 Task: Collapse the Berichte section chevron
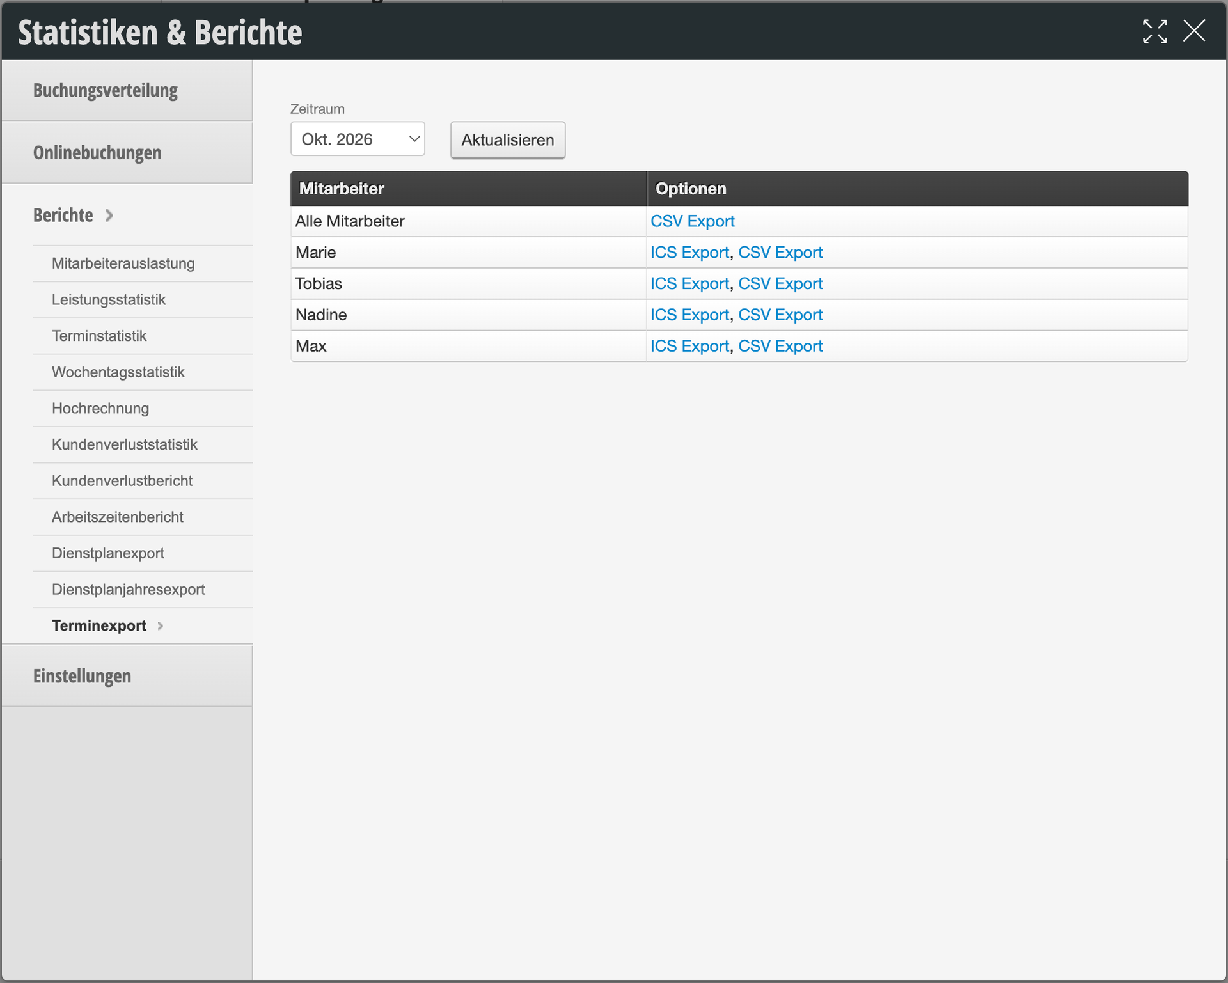pyautogui.click(x=109, y=216)
